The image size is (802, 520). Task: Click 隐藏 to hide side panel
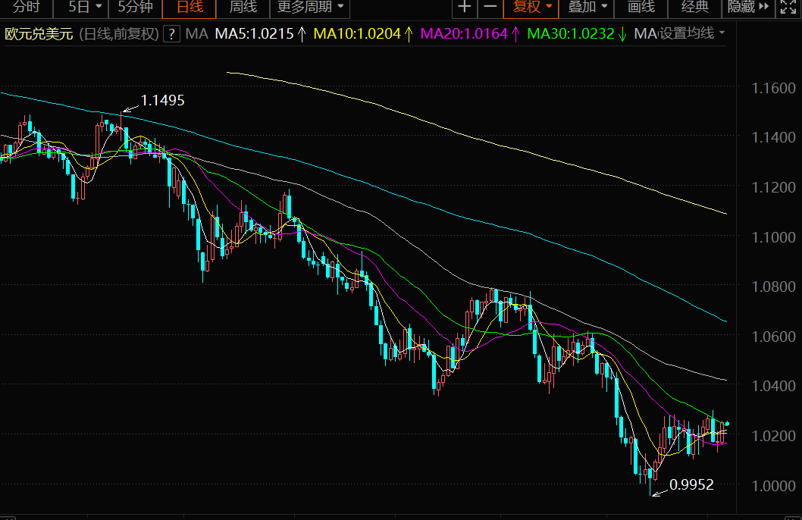[747, 7]
